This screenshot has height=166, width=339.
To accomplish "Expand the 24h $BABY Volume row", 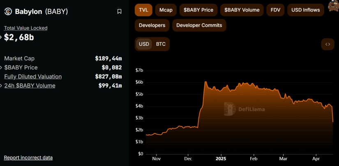I will (1, 85).
